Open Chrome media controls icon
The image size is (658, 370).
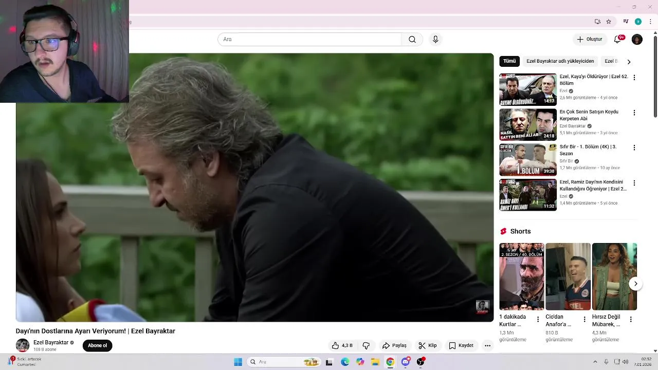(x=626, y=22)
